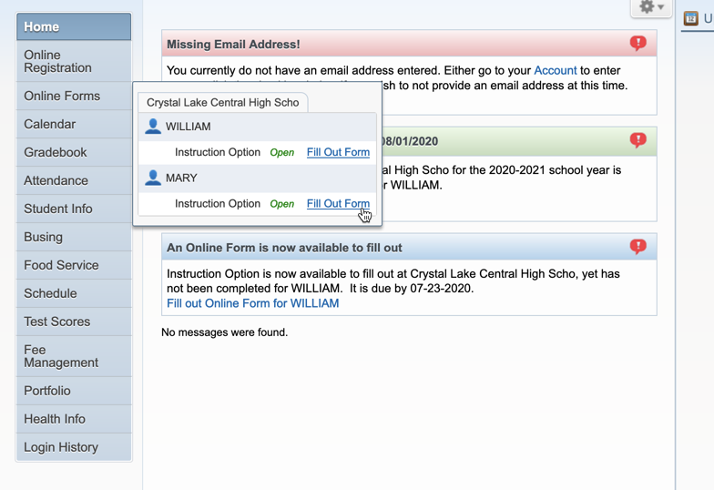Go to Online Registration
714x490 pixels.
(x=74, y=61)
